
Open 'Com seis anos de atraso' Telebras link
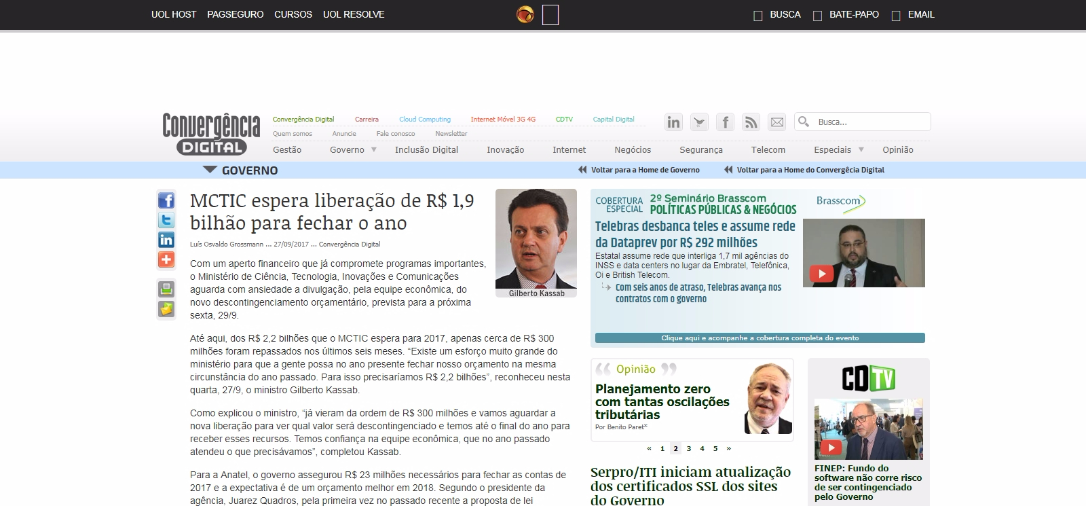[x=698, y=293]
